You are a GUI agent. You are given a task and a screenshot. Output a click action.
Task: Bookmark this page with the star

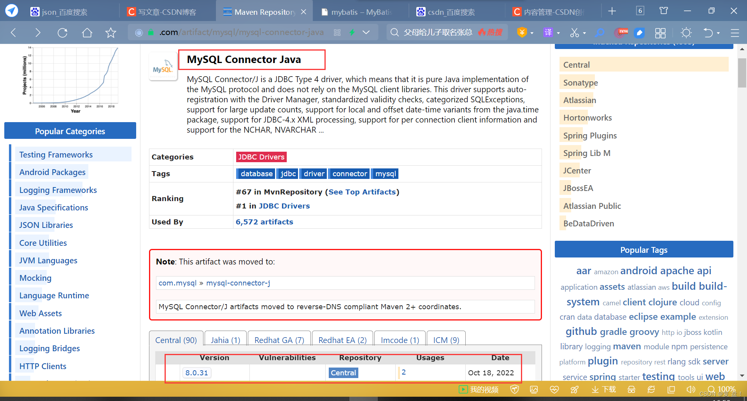pos(111,33)
